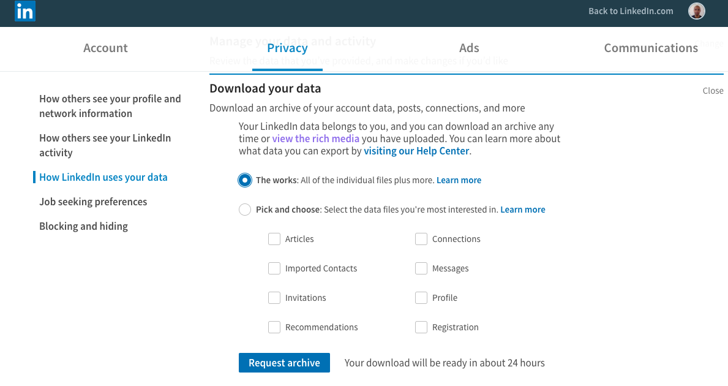Toggle the Invitations checkbox
Image resolution: width=728 pixels, height=386 pixels.
[x=274, y=298]
